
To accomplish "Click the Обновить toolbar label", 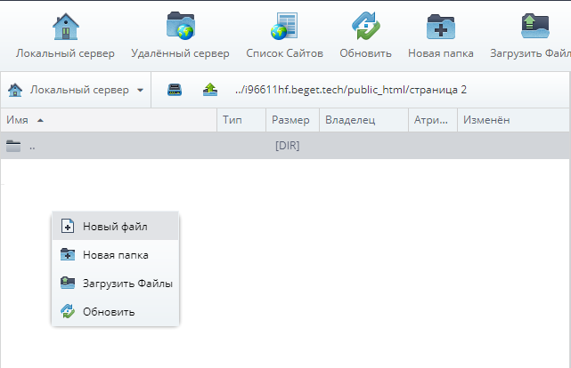I will (365, 53).
